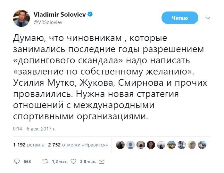This screenshot has height=173, width=224.
Task: Toggle the blue Читаю follow button
Action: coord(180,18)
